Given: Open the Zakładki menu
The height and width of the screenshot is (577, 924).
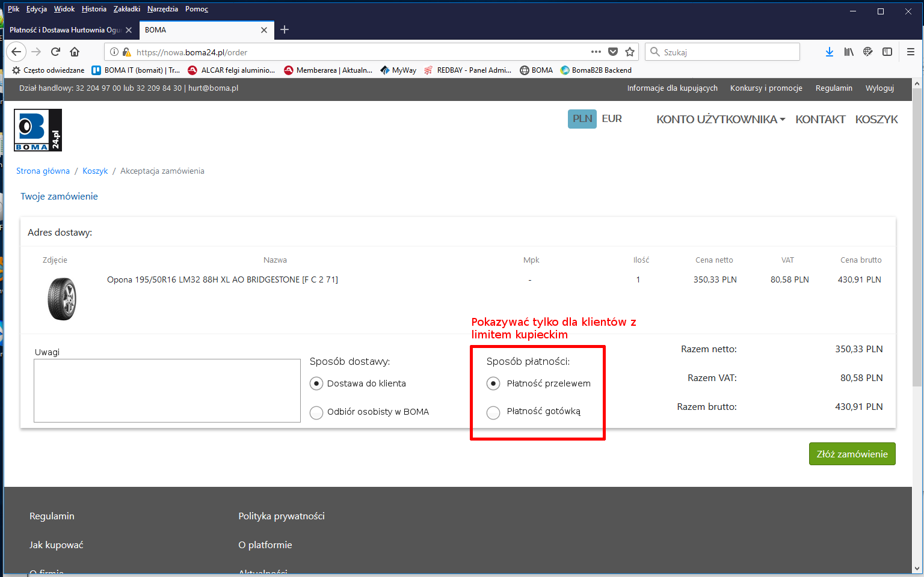Looking at the screenshot, I should (x=126, y=9).
